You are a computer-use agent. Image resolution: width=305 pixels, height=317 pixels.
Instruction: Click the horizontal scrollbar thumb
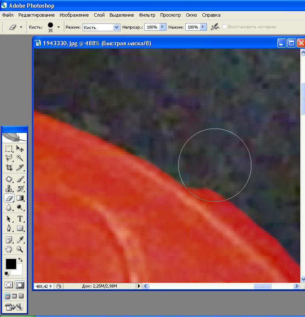(262, 286)
